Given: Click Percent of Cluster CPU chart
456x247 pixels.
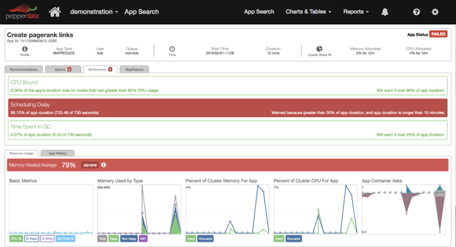Looking at the screenshot, I should [x=316, y=209].
